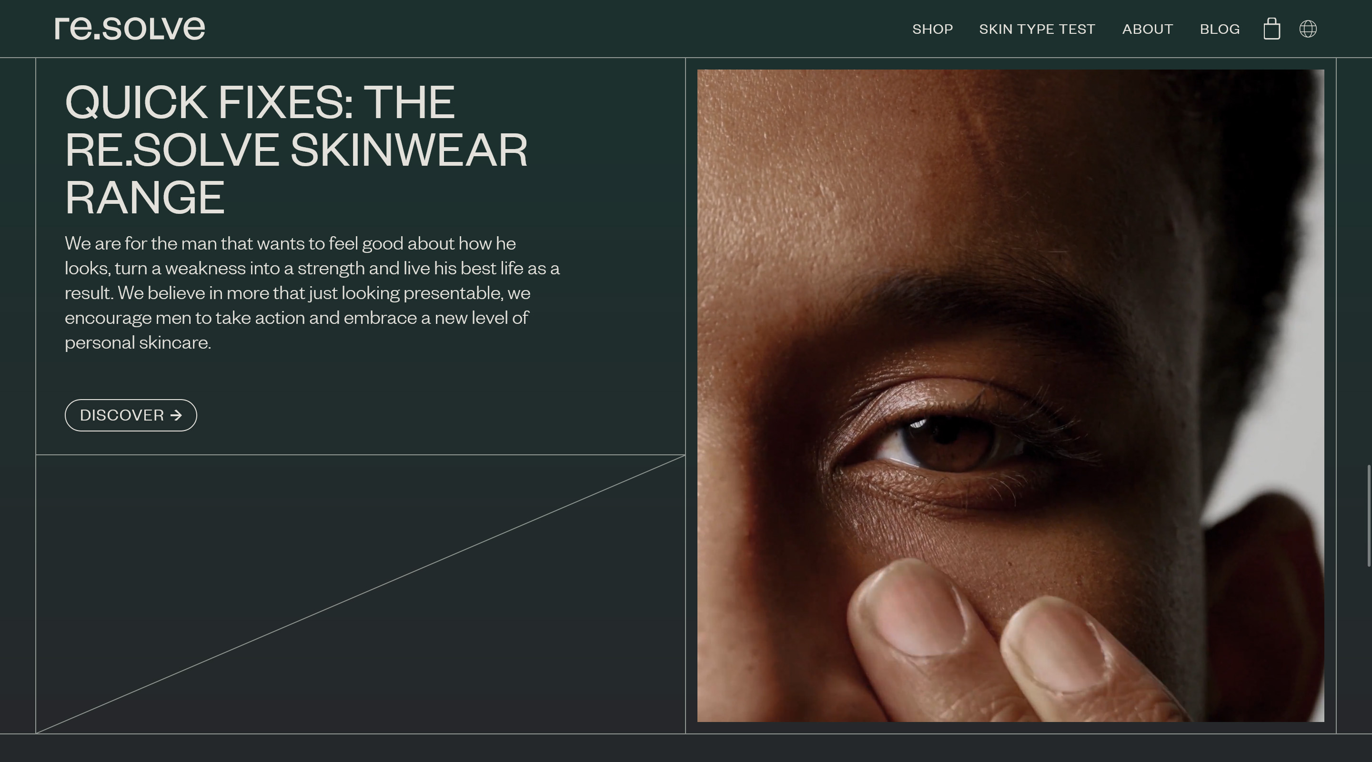Click the DISCOVER button label
The image size is (1372, 762).
coord(122,415)
